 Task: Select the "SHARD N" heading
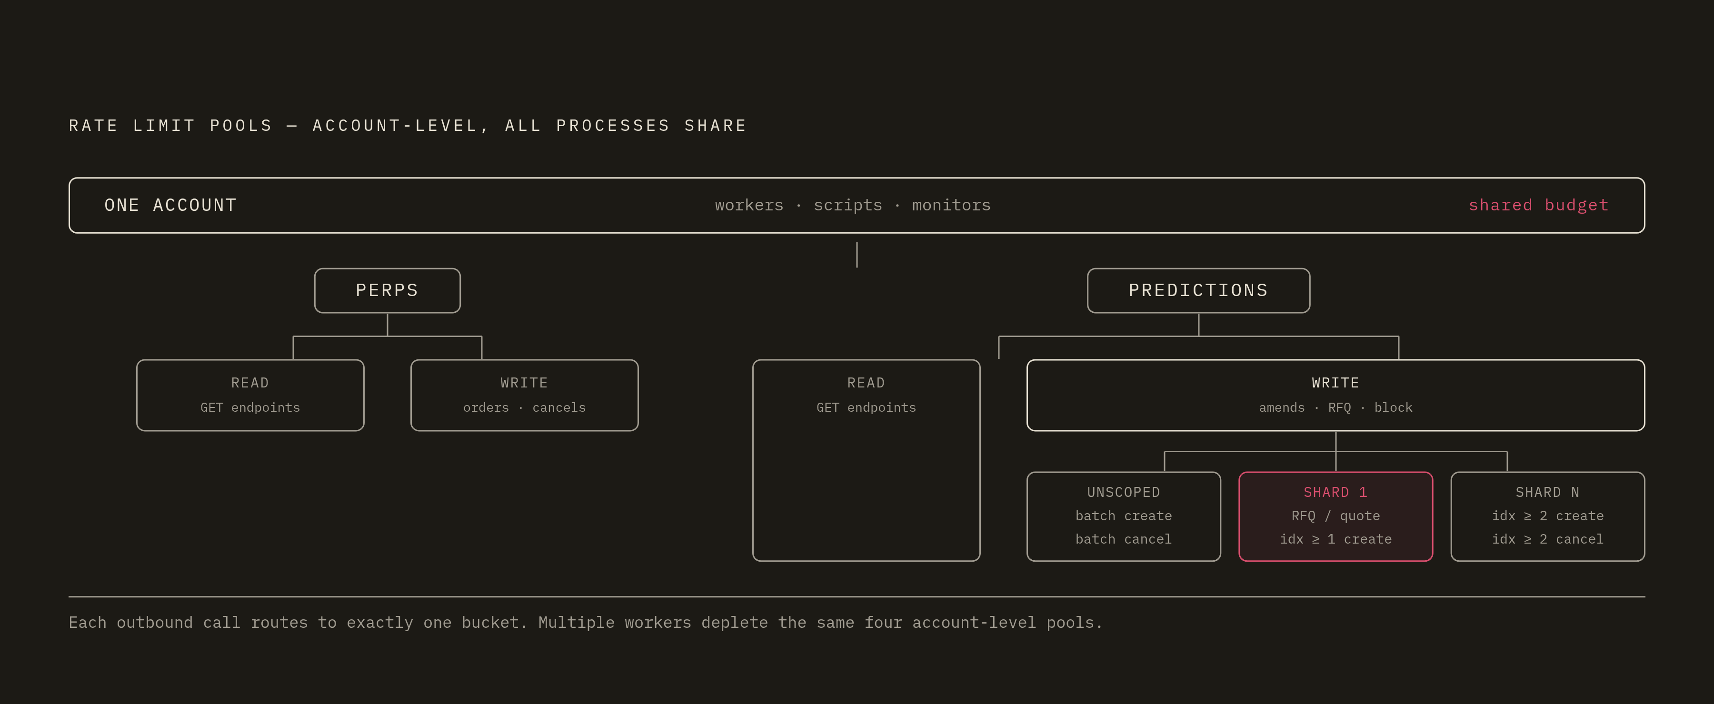[x=1547, y=492]
